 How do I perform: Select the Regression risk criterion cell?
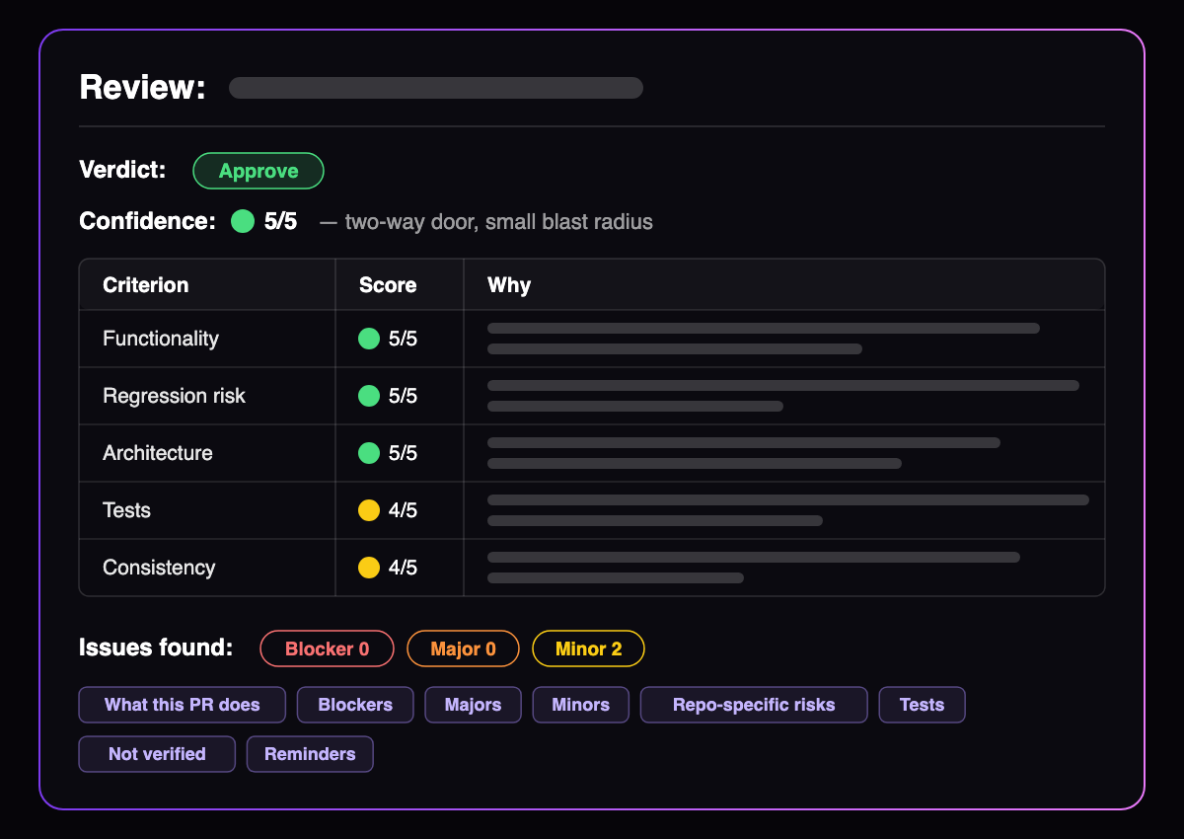(207, 396)
